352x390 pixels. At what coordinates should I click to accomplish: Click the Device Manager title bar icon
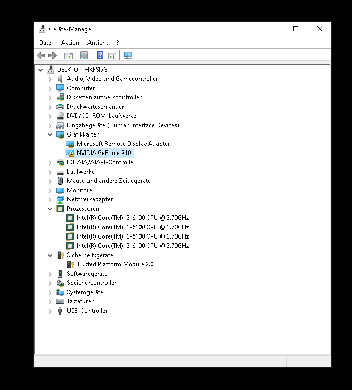[42, 29]
